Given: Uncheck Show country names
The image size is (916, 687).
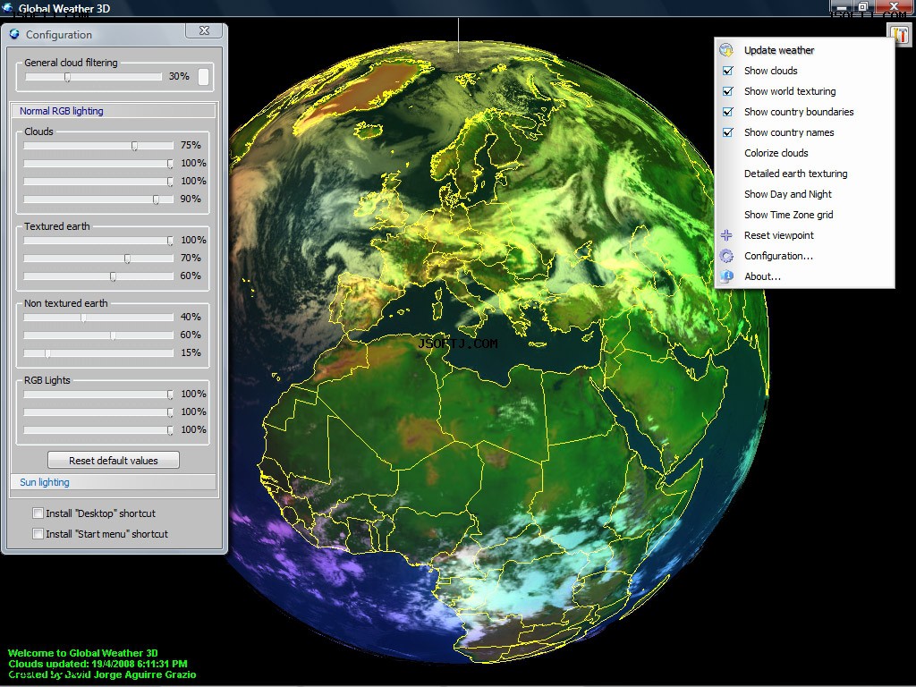Looking at the screenshot, I should tap(728, 132).
